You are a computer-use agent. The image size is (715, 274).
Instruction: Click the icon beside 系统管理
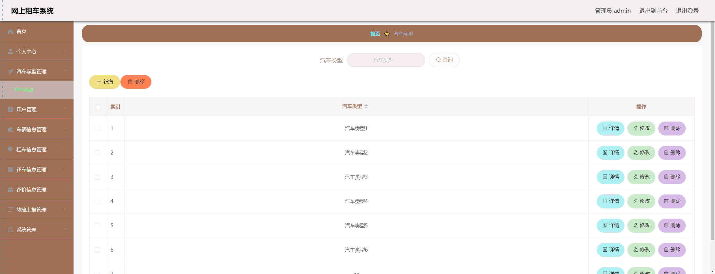(x=10, y=230)
